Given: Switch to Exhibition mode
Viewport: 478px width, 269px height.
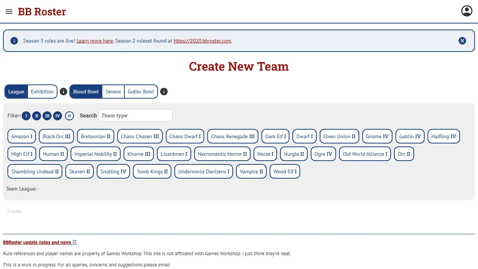Looking at the screenshot, I should [x=42, y=92].
